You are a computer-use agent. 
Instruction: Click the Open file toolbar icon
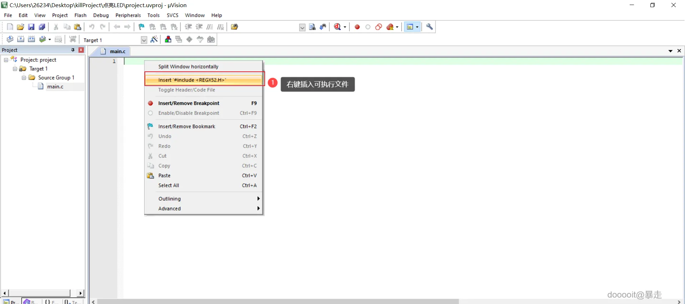(21, 27)
